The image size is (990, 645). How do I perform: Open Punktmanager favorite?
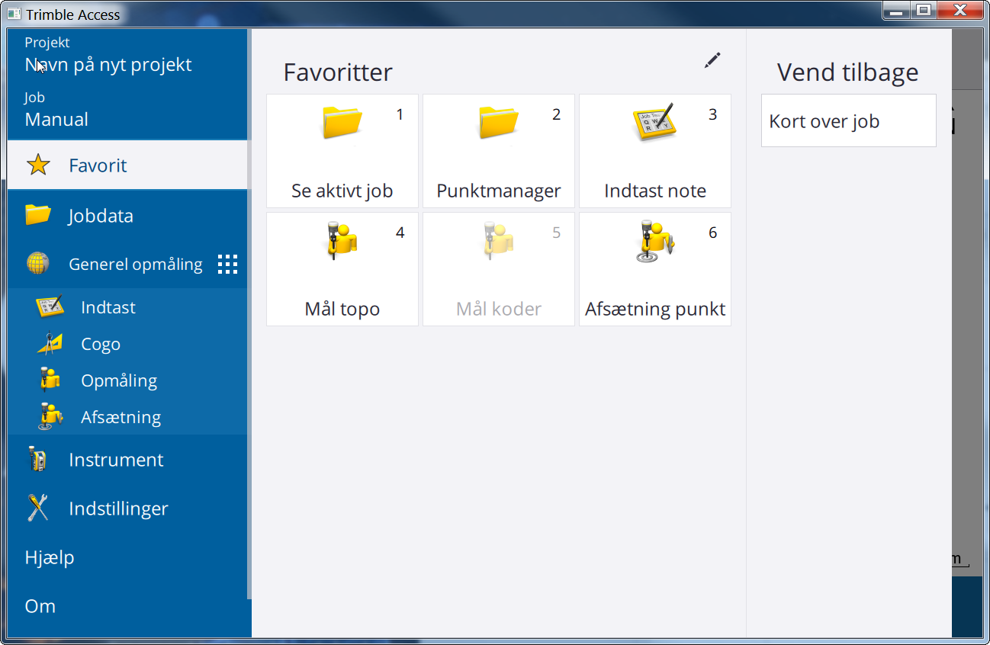tap(499, 151)
